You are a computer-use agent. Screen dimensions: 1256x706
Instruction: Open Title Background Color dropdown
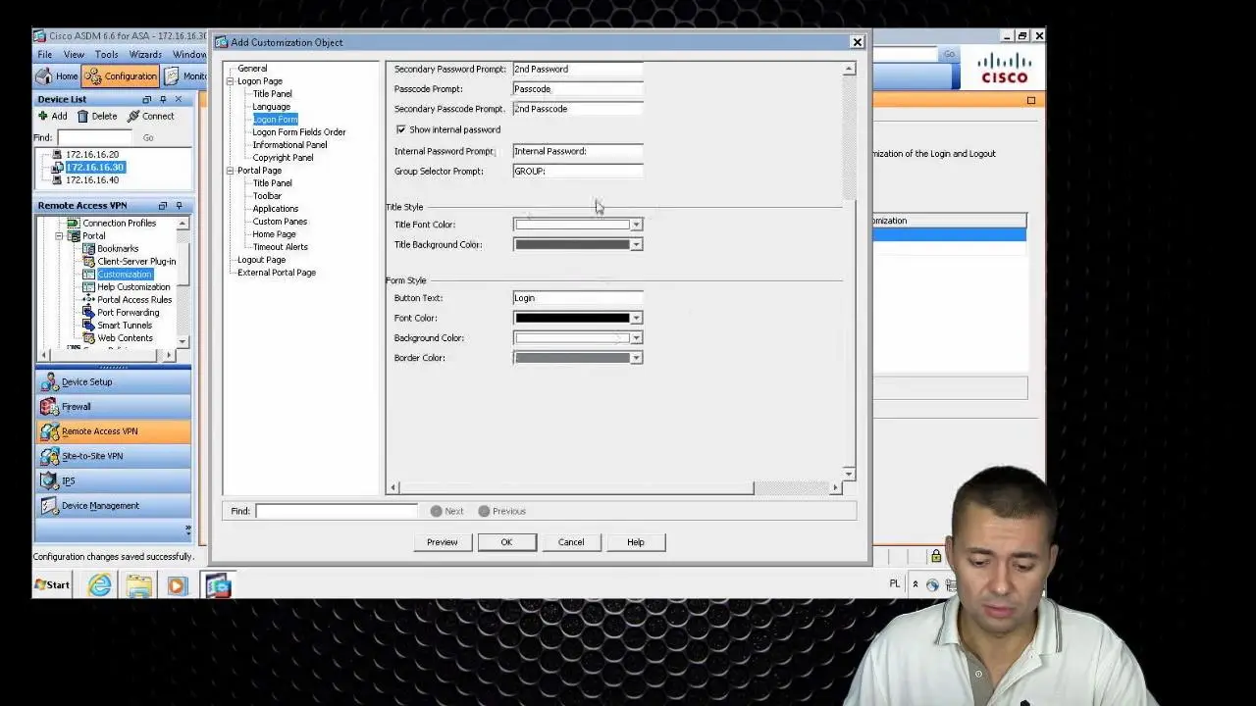[x=636, y=244]
